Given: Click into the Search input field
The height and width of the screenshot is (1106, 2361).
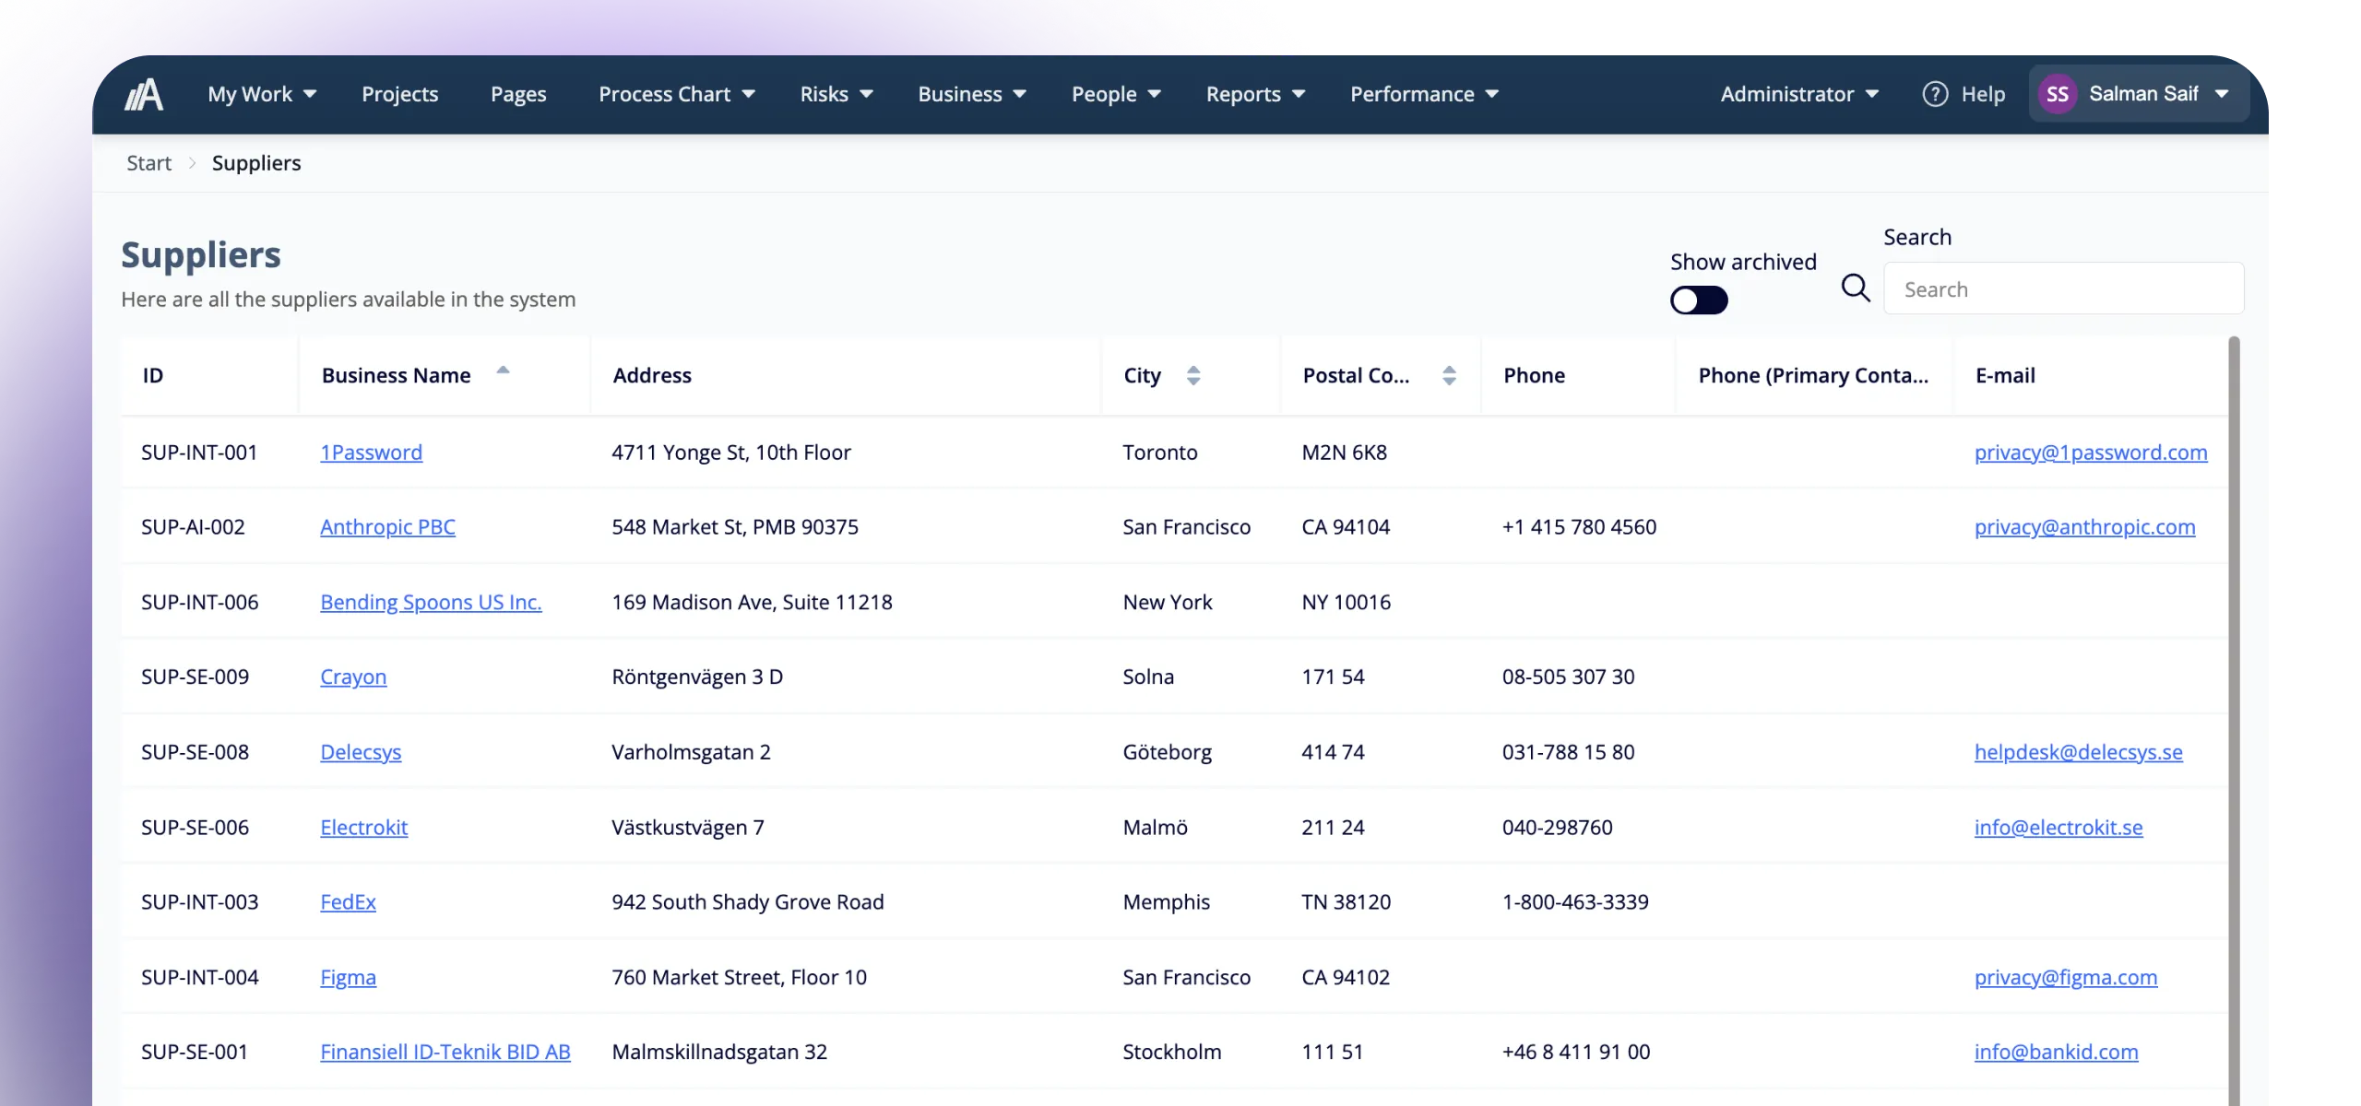Looking at the screenshot, I should [x=2063, y=288].
